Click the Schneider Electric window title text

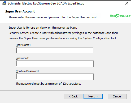click(46, 3)
